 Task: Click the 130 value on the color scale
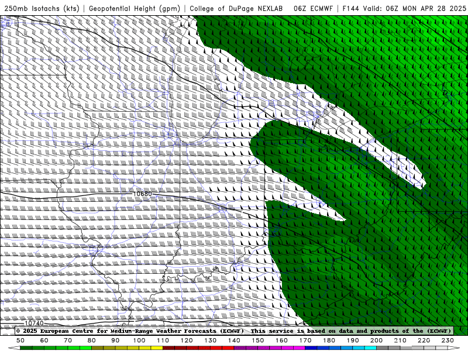211,340
